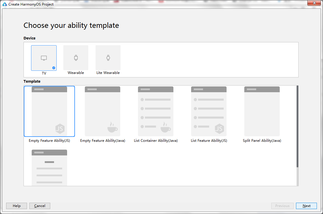Pick the Lite Wearable device icon
The width and height of the screenshot is (323, 214).
(108, 58)
